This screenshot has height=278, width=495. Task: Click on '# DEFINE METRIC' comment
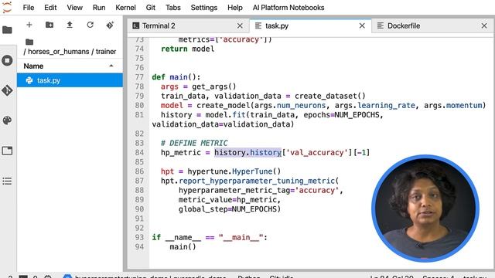(194, 143)
